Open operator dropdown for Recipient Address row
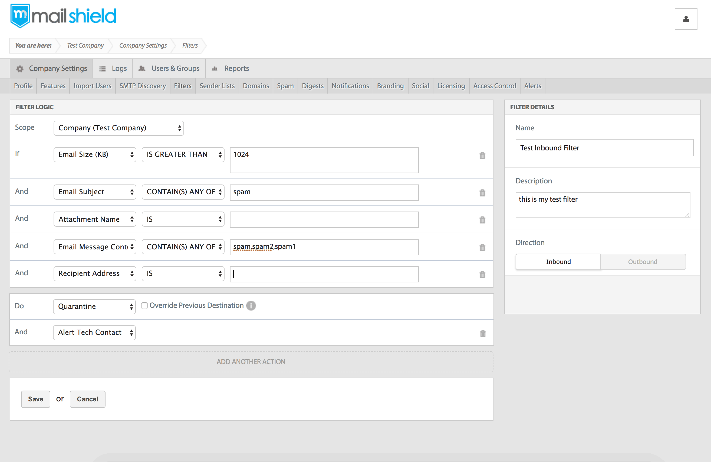 coord(183,273)
